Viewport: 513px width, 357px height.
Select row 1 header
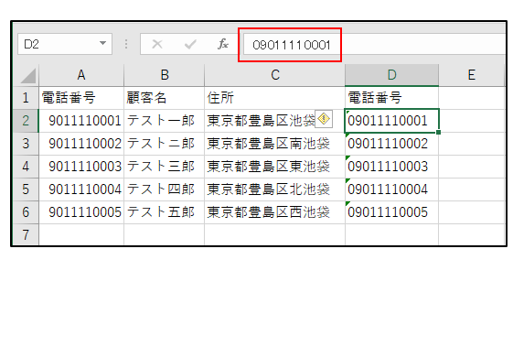pyautogui.click(x=26, y=98)
